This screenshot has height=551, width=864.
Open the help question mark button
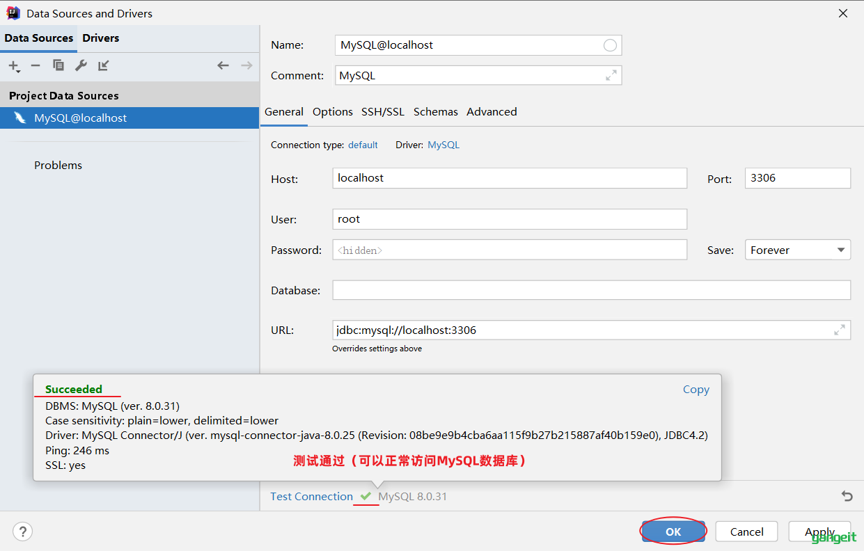click(x=23, y=532)
